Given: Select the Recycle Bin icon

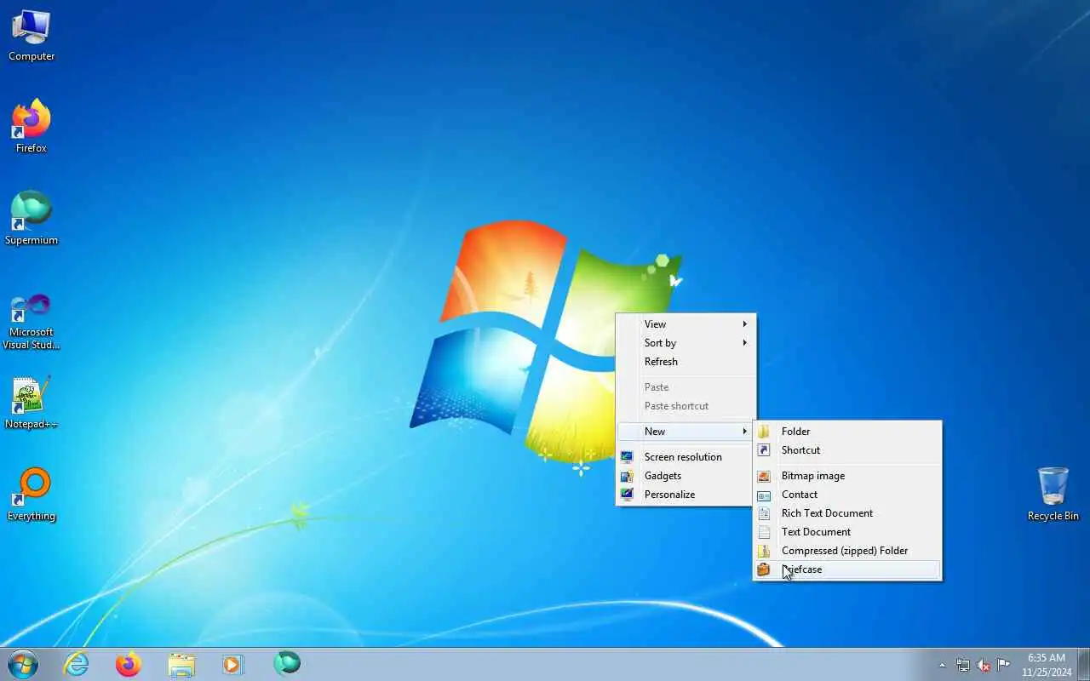Looking at the screenshot, I should click(1053, 494).
